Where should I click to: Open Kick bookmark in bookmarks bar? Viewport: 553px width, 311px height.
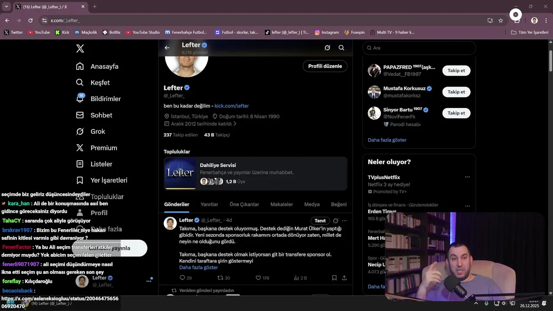(x=62, y=32)
